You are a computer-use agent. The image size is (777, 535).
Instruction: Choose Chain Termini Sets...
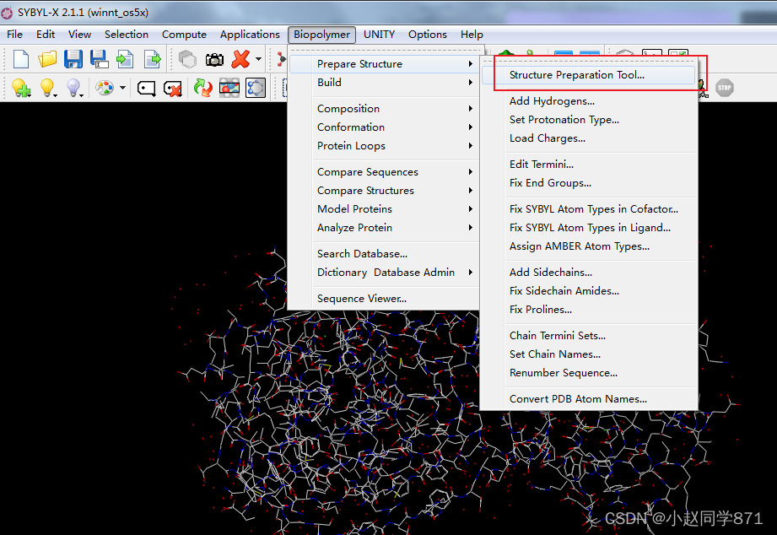click(589, 336)
